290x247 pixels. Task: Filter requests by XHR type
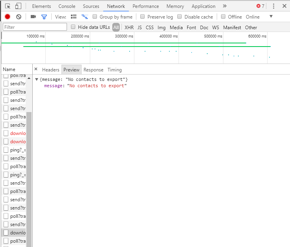129,27
